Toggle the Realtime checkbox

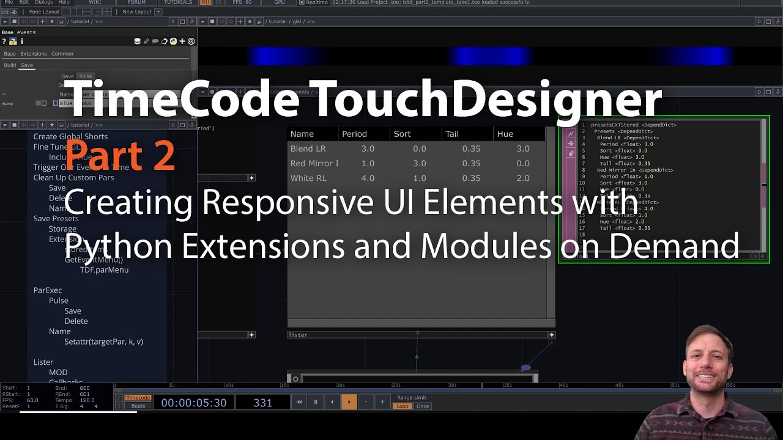point(302,2)
